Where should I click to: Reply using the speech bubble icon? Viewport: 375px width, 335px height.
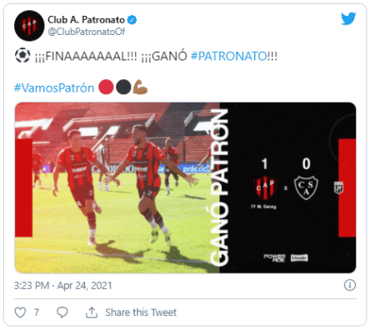click(62, 312)
